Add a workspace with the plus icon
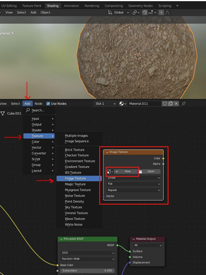Screen dimensions: 206x275 coord(177,5)
